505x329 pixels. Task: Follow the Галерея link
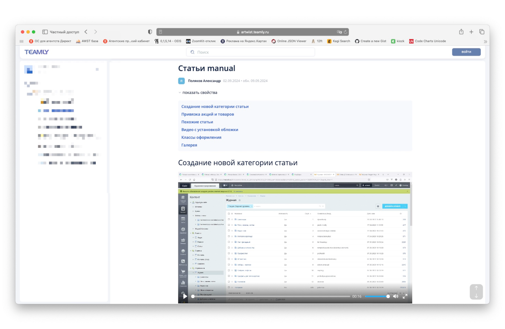click(189, 145)
